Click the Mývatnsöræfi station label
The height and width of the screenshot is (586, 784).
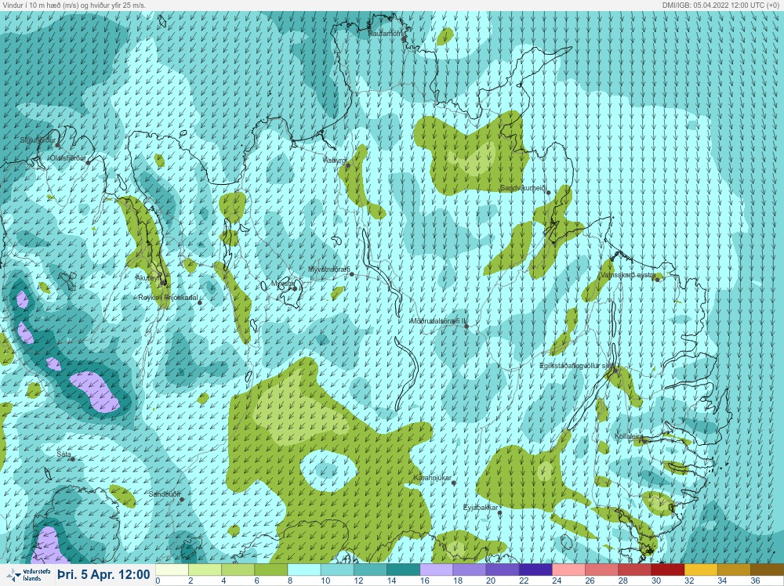pos(329,269)
